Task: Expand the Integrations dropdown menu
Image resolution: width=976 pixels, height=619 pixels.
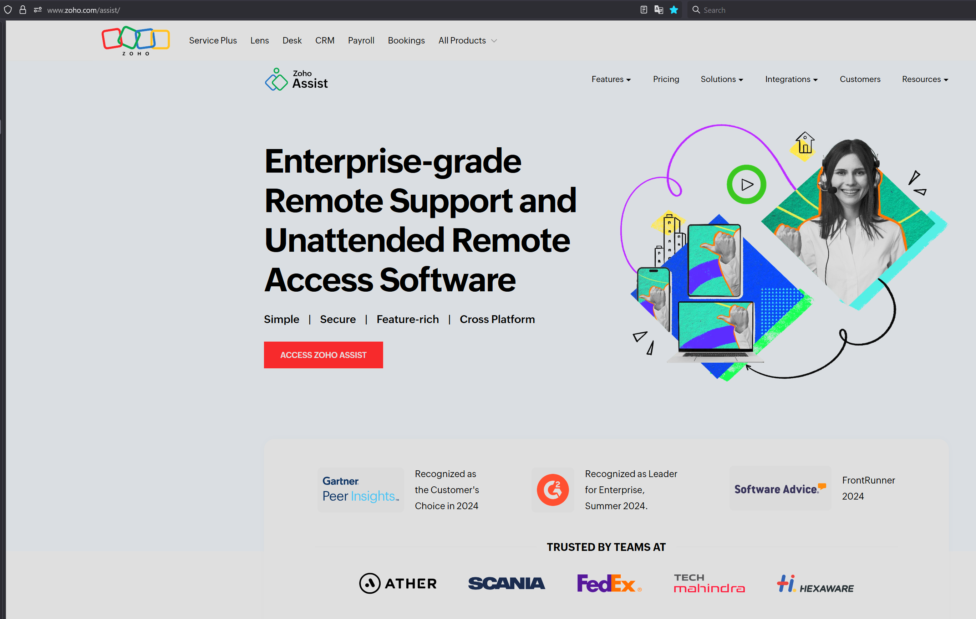Action: (791, 80)
